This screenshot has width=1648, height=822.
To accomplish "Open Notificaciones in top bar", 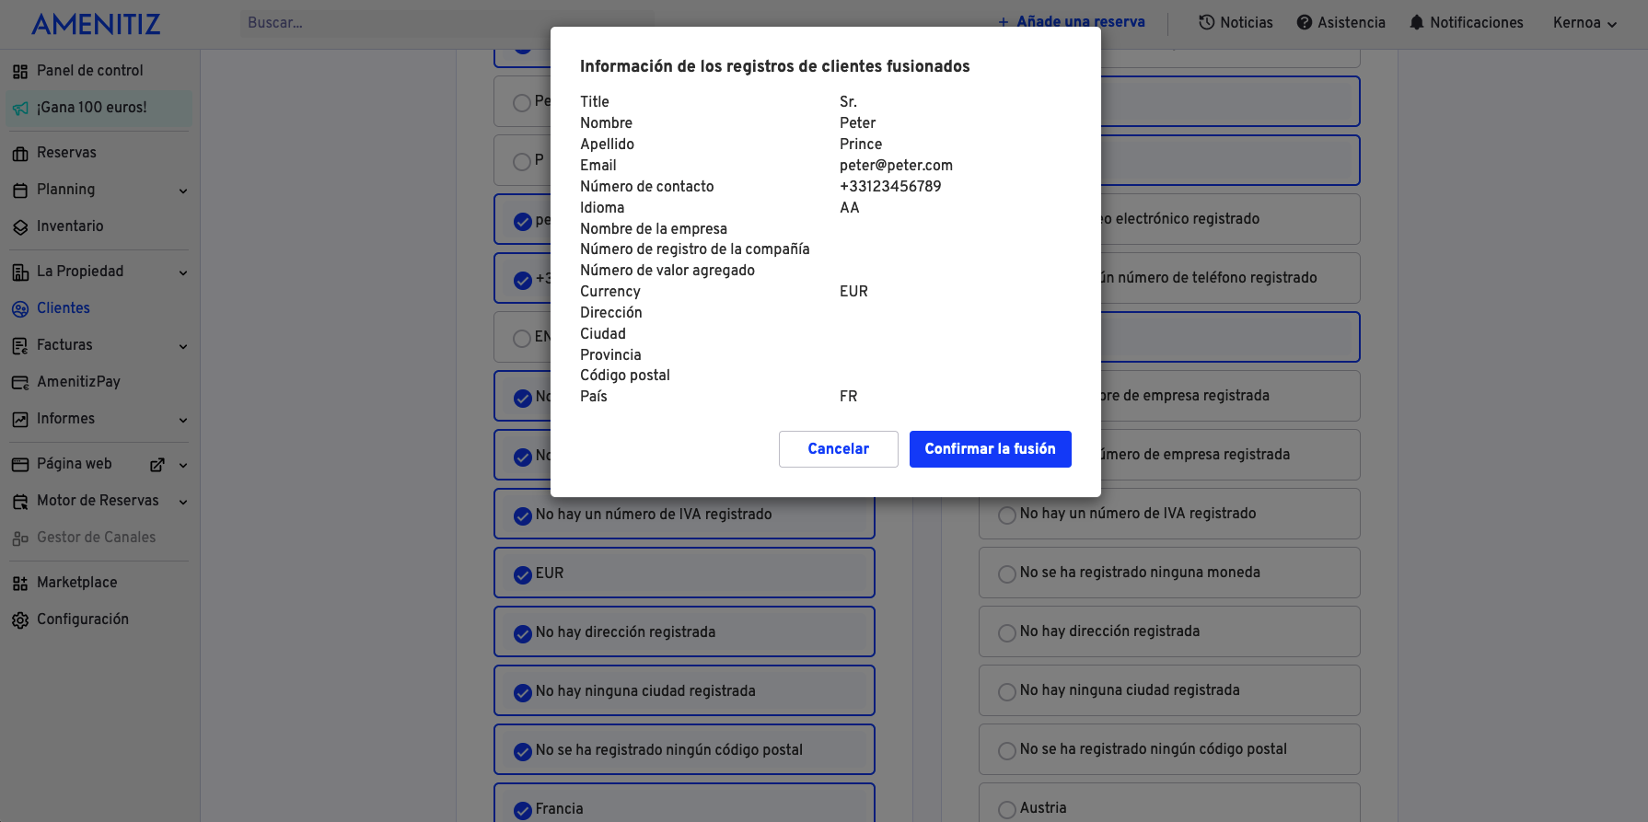I will click(x=1466, y=23).
